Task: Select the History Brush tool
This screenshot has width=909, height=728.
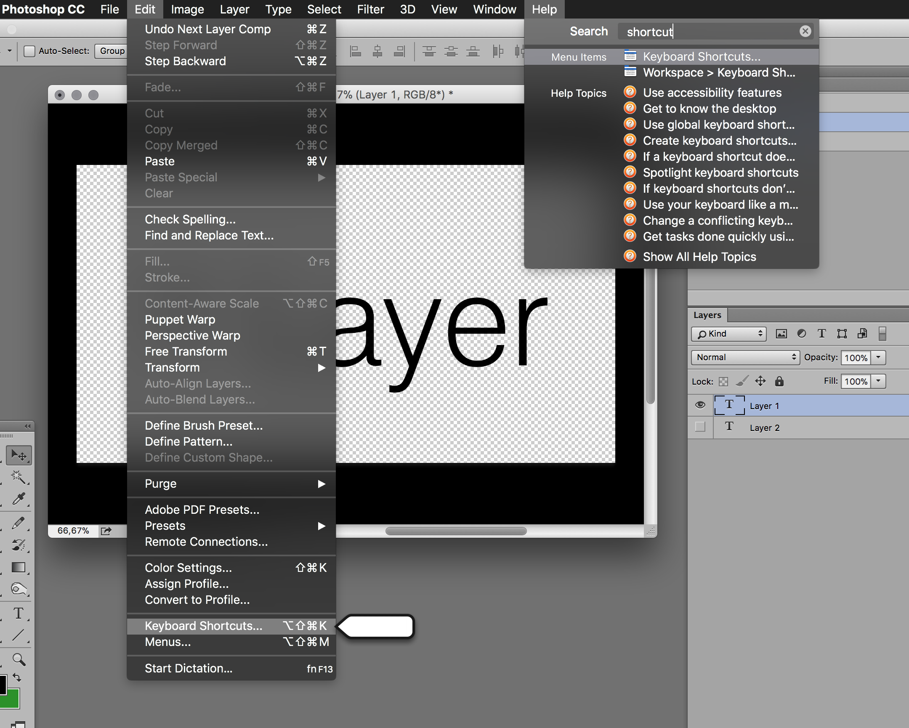Action: [18, 545]
